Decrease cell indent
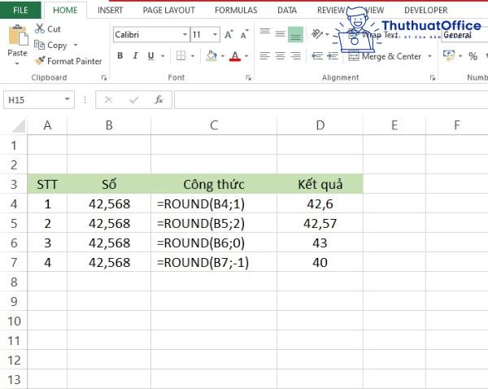 (x=317, y=56)
